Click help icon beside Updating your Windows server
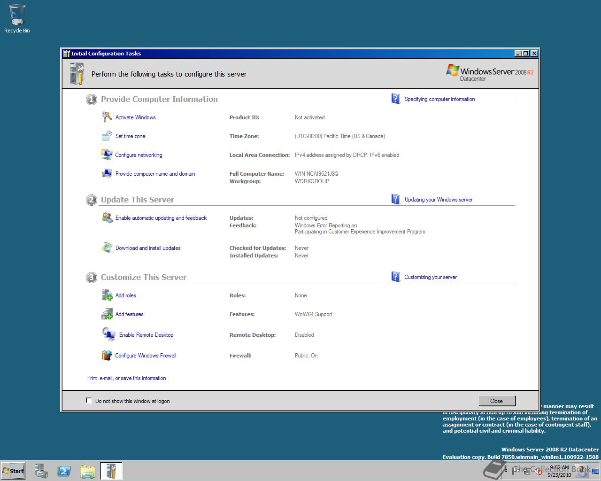Viewport: 601px width, 481px height. [396, 199]
